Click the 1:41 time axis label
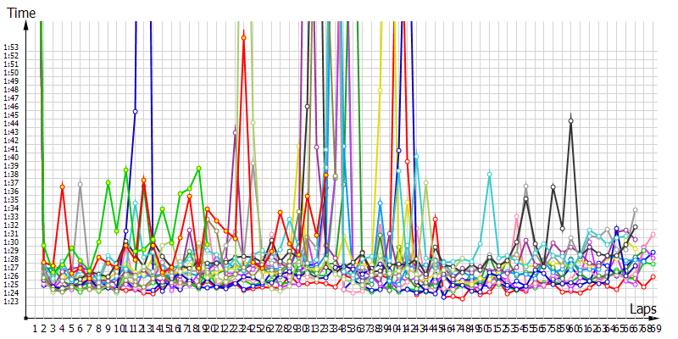 (11, 149)
